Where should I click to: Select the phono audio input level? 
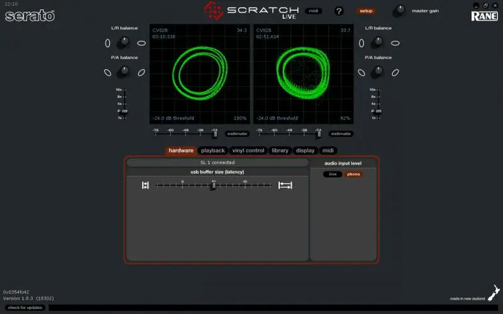pyautogui.click(x=353, y=174)
